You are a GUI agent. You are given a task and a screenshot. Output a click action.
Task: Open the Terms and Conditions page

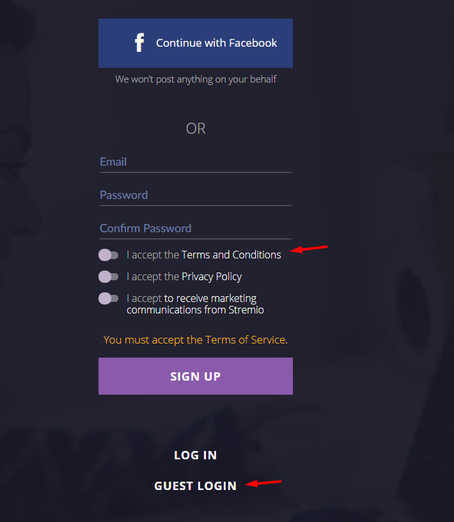point(231,255)
